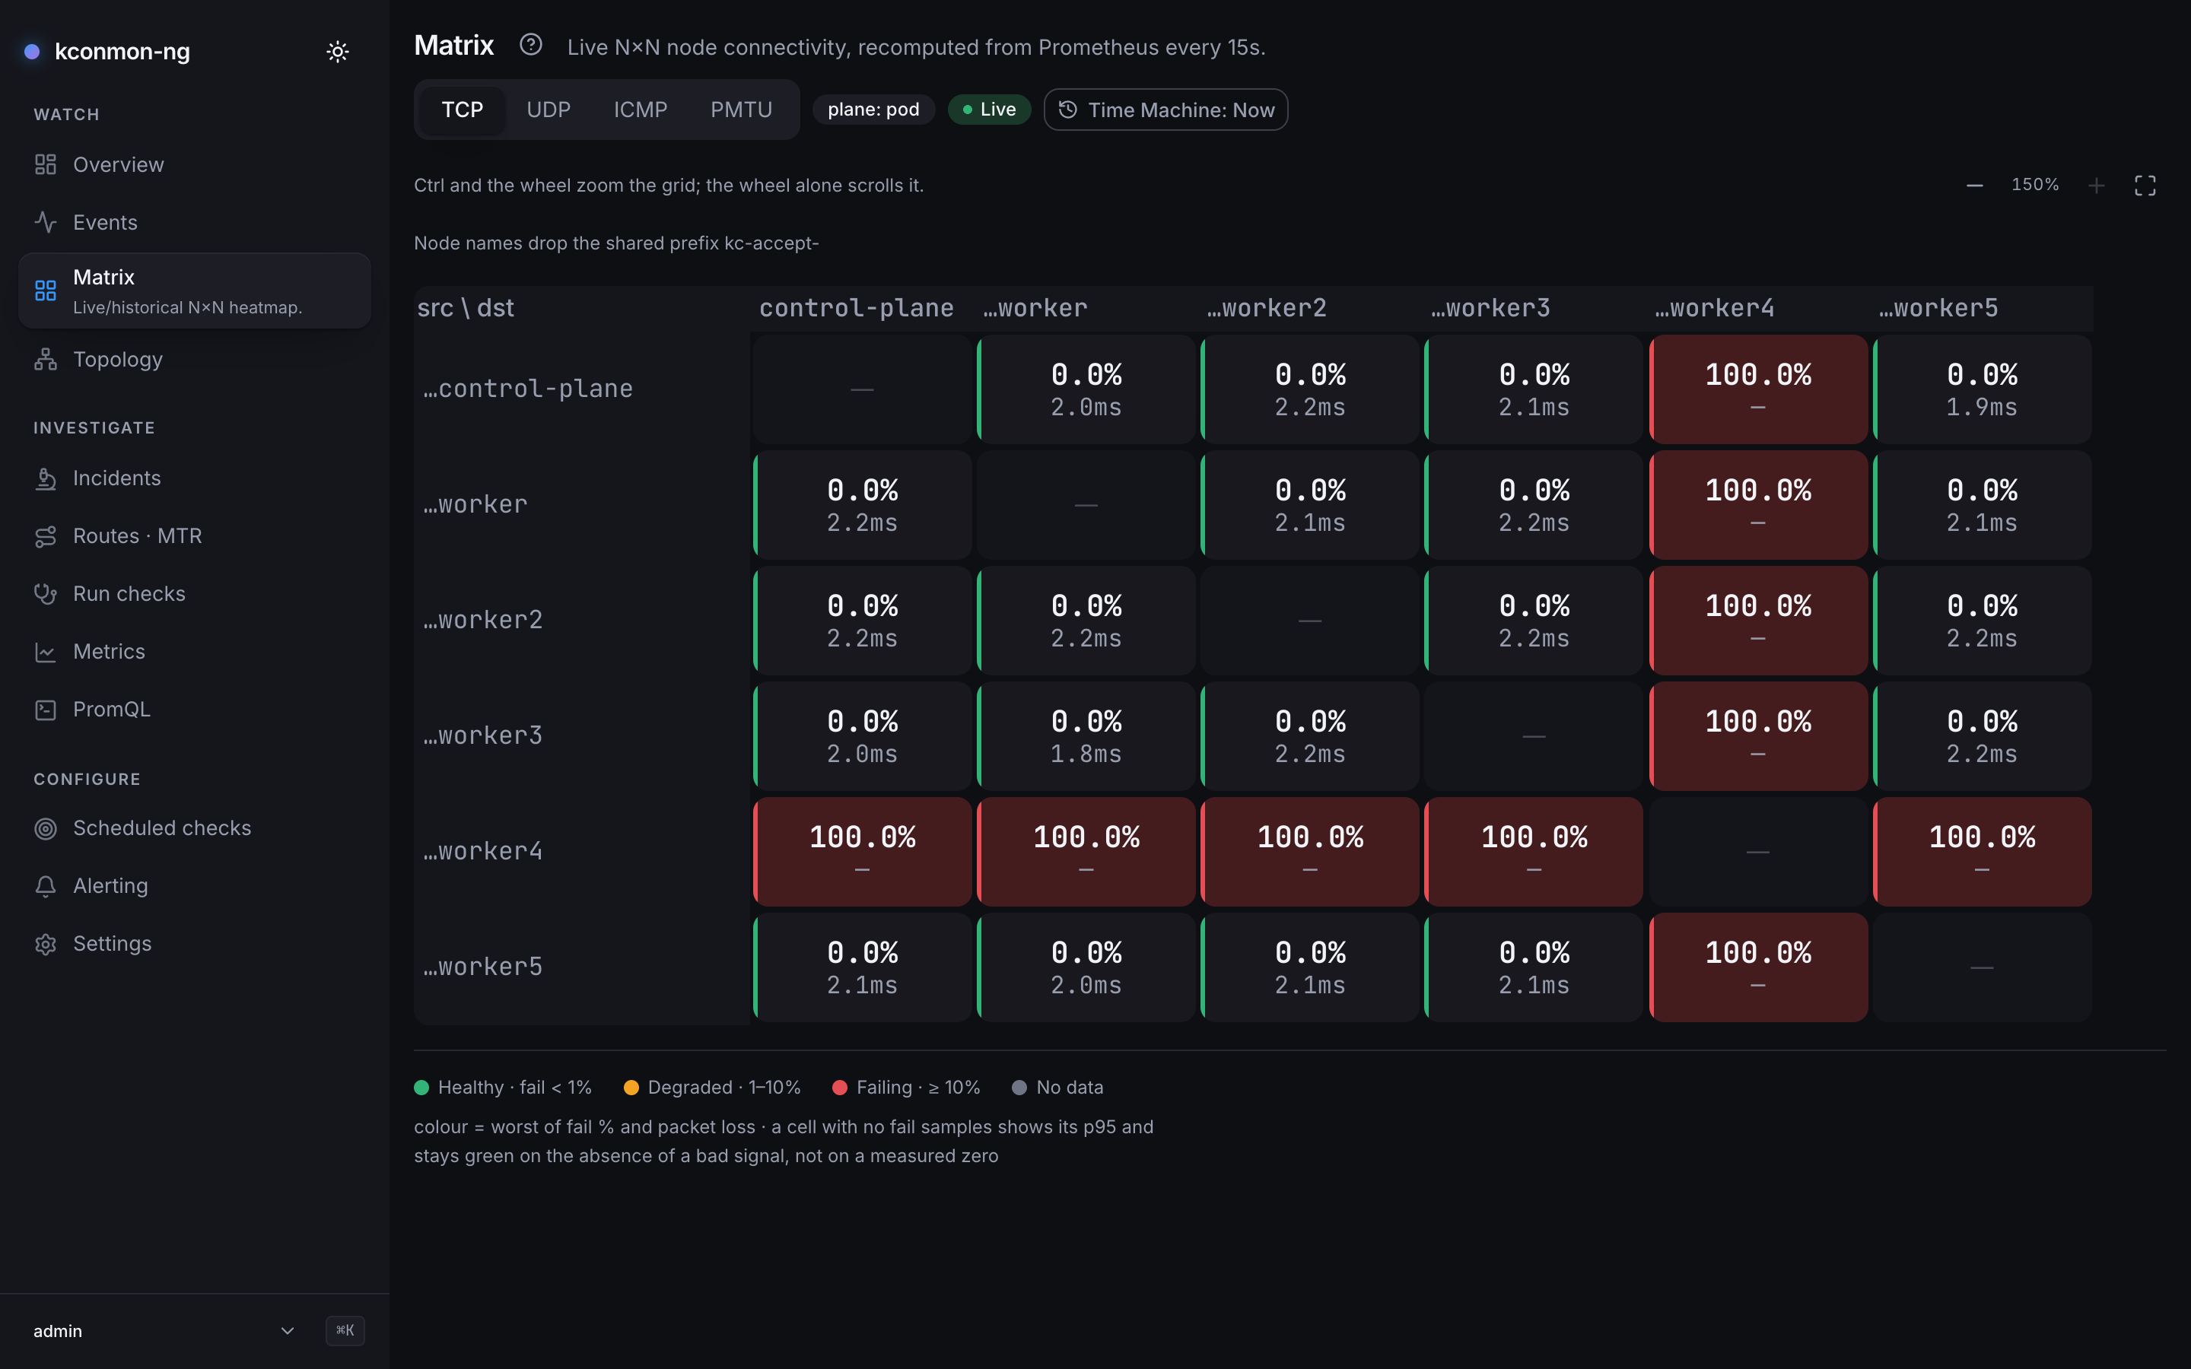Zoom in the grid with plus icon
Screen dimensions: 2191x1369
click(x=2096, y=186)
